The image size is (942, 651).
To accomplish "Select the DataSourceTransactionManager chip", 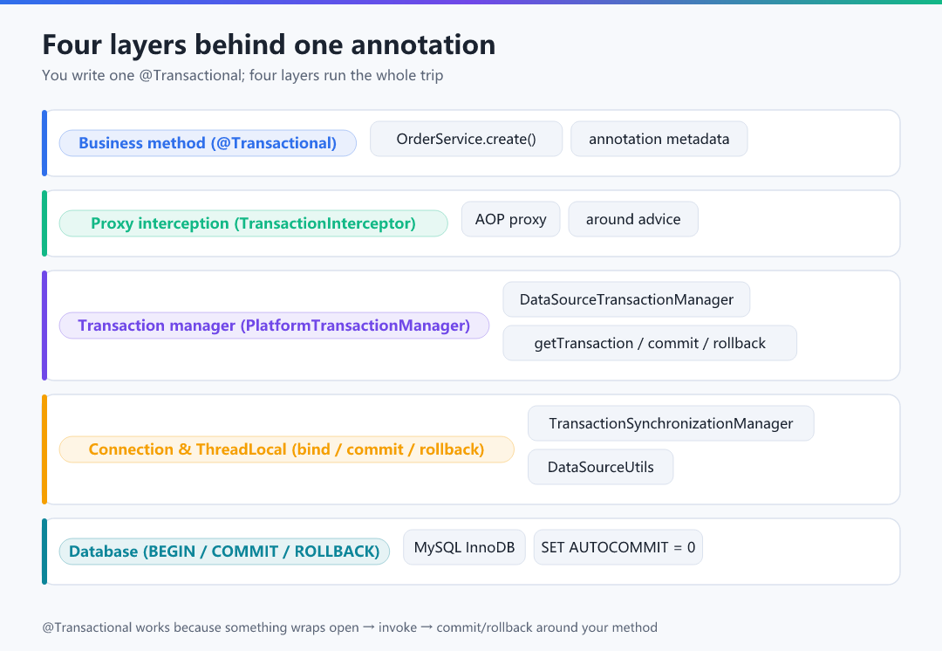I will tap(626, 299).
